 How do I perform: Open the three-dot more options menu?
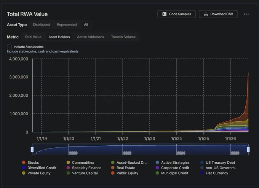click(x=246, y=14)
